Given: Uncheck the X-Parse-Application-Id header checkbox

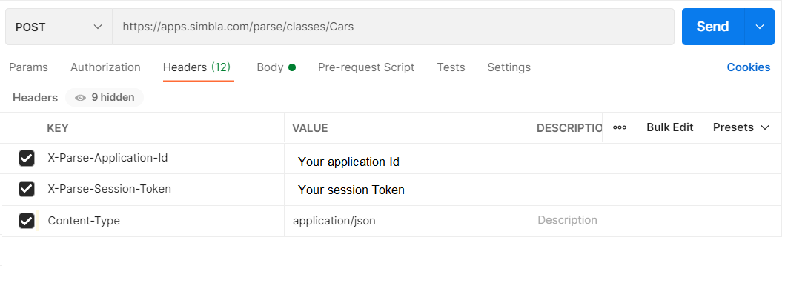Looking at the screenshot, I should click(27, 159).
